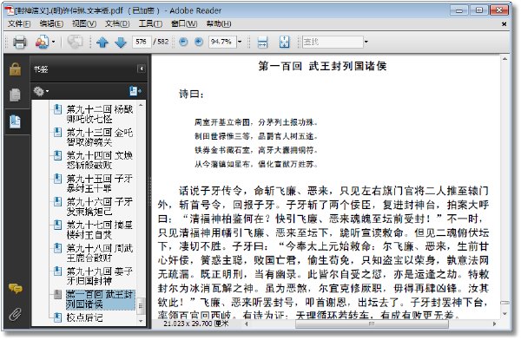
Task: Select bookmark 第九十五回 子牙暴纣王十罪
Action: (99, 183)
